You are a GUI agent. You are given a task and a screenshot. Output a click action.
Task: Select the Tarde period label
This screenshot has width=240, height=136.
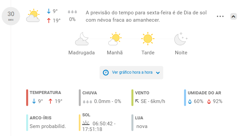click(148, 53)
